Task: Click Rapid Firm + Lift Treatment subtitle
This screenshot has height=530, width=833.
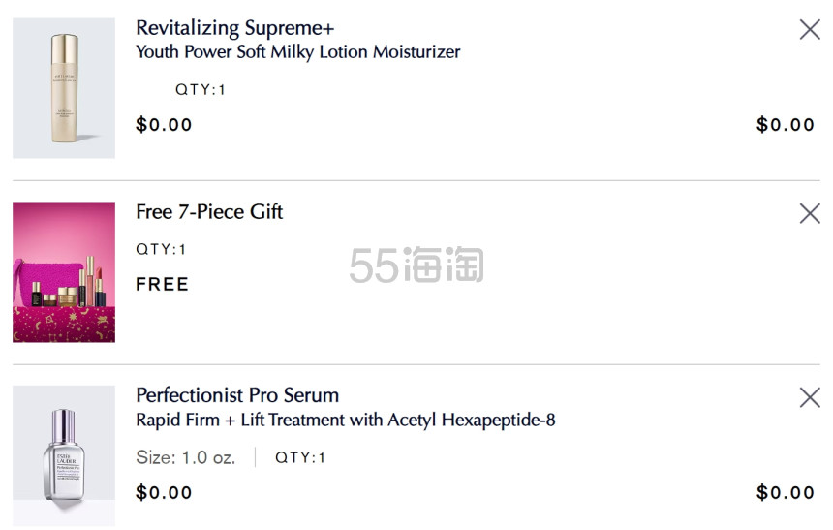Action: pyautogui.click(x=346, y=420)
